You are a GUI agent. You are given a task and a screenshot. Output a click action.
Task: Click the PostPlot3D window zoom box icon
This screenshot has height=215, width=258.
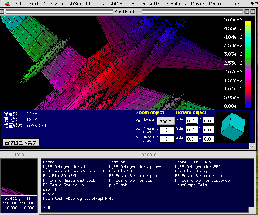click(247, 11)
